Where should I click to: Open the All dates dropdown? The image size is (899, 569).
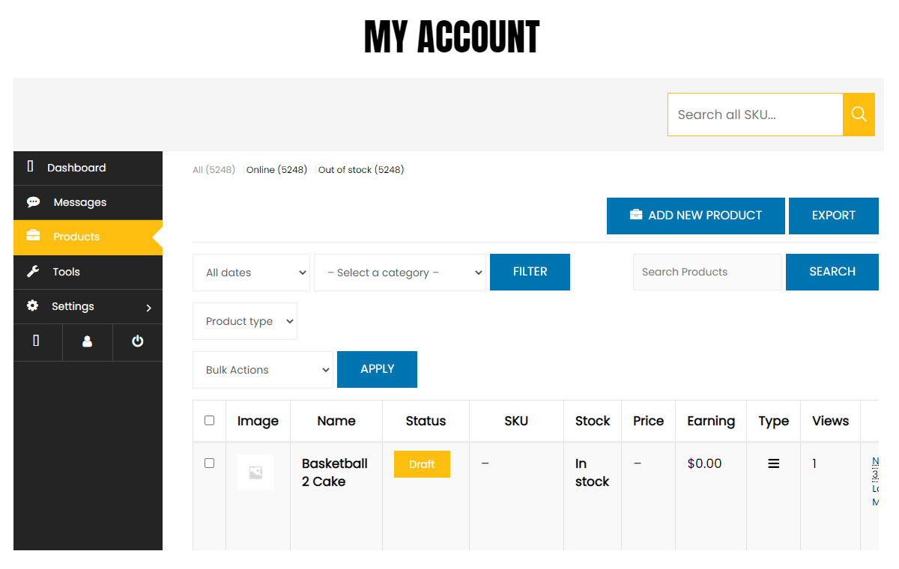coord(251,273)
